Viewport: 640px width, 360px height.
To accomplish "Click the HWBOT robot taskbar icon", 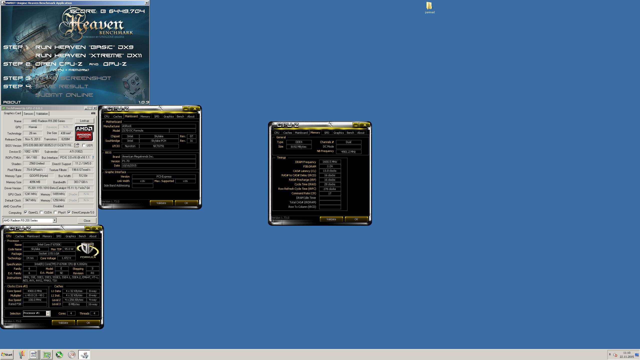I will click(84, 354).
